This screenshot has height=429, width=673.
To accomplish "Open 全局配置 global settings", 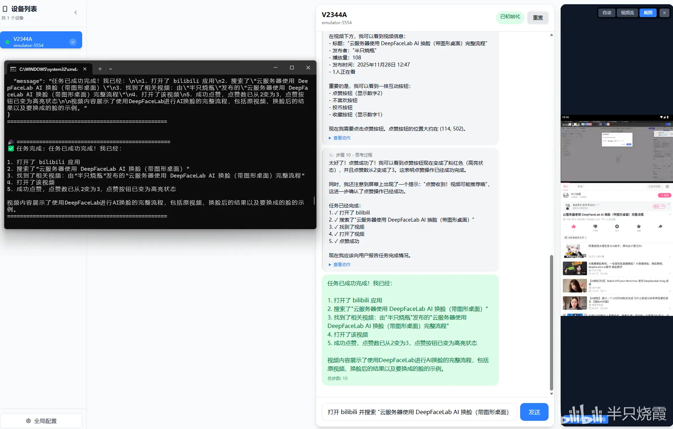I will click(41, 421).
